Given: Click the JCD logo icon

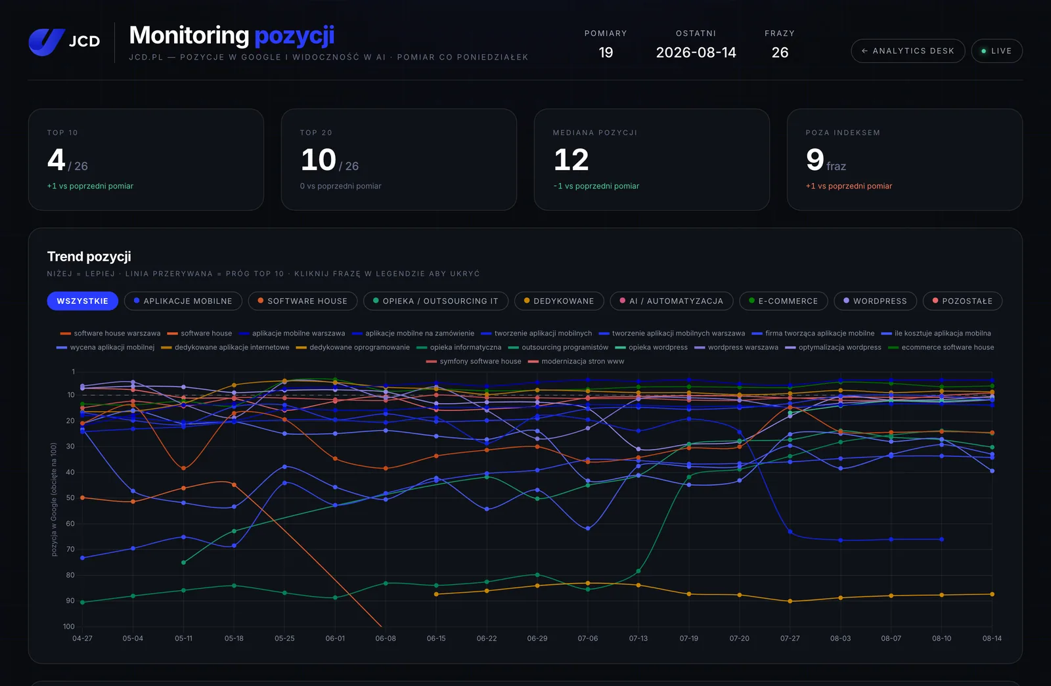Looking at the screenshot, I should (46, 41).
